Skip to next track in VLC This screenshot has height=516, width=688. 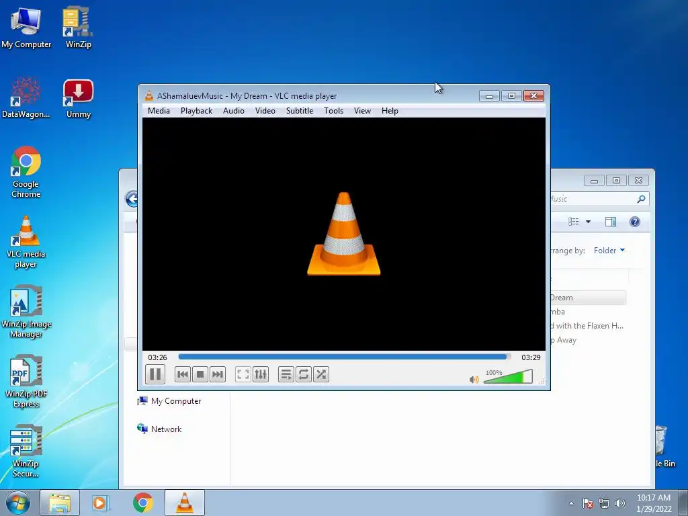218,374
